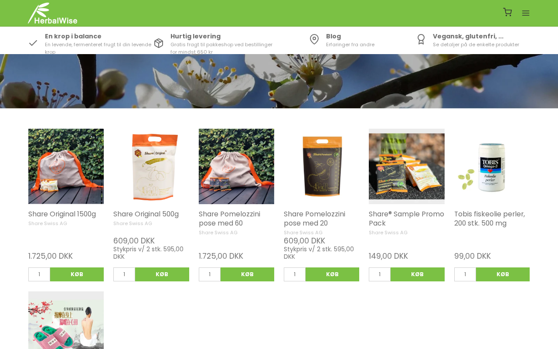The image size is (558, 349).
Task: Go to the Blog page
Action: (333, 36)
